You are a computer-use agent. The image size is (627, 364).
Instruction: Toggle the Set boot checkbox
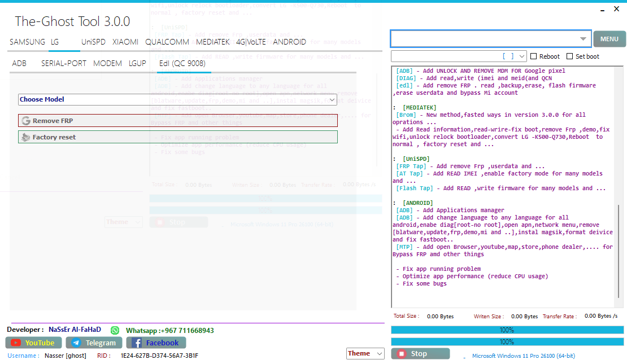569,56
